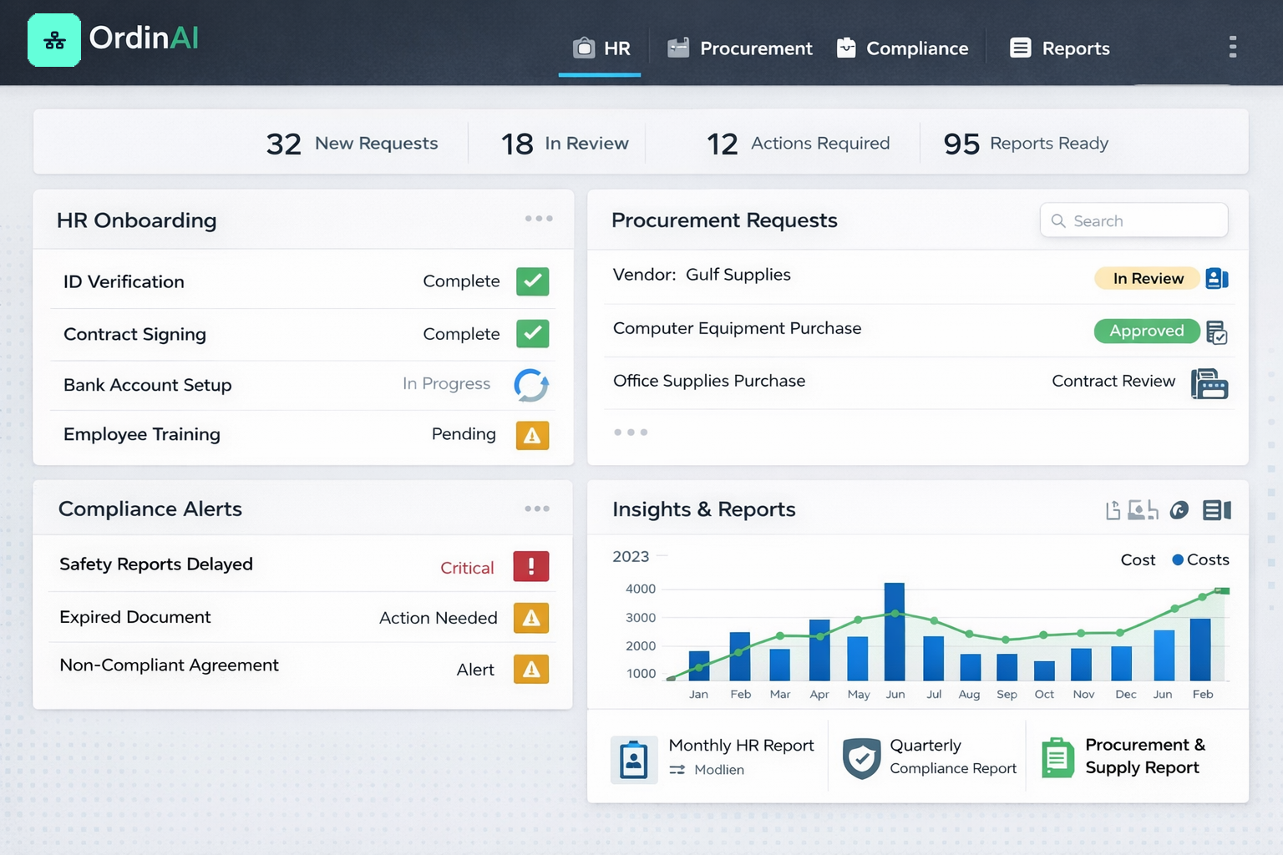Image resolution: width=1283 pixels, height=855 pixels.
Task: Click the pie chart icon in Insights & Reports
Action: click(1179, 509)
